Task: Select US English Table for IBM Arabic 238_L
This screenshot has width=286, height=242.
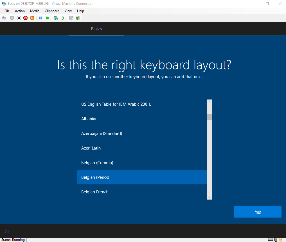Action: click(x=142, y=104)
